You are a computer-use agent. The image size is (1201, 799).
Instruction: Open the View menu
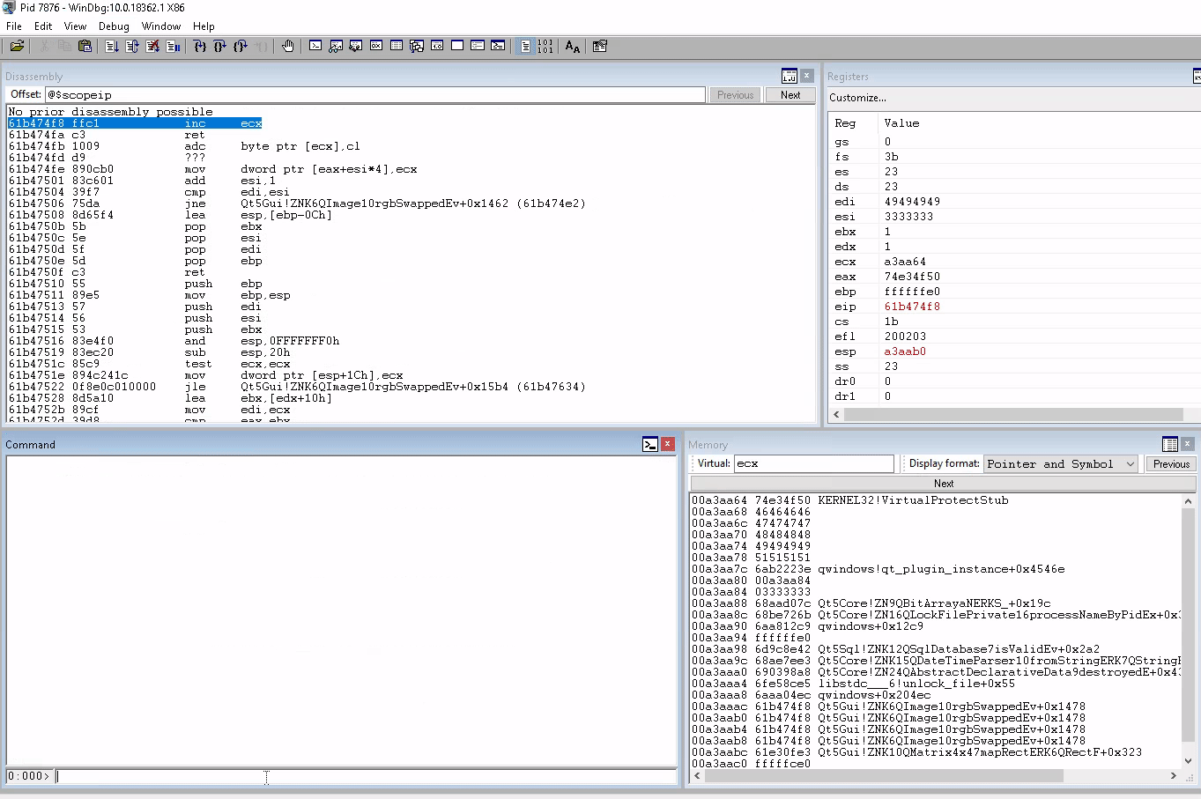pos(76,26)
